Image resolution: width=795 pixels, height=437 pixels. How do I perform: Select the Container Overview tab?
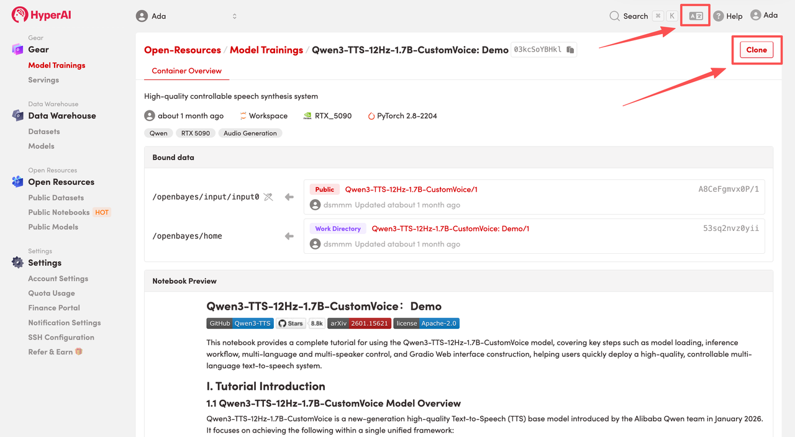coord(186,71)
